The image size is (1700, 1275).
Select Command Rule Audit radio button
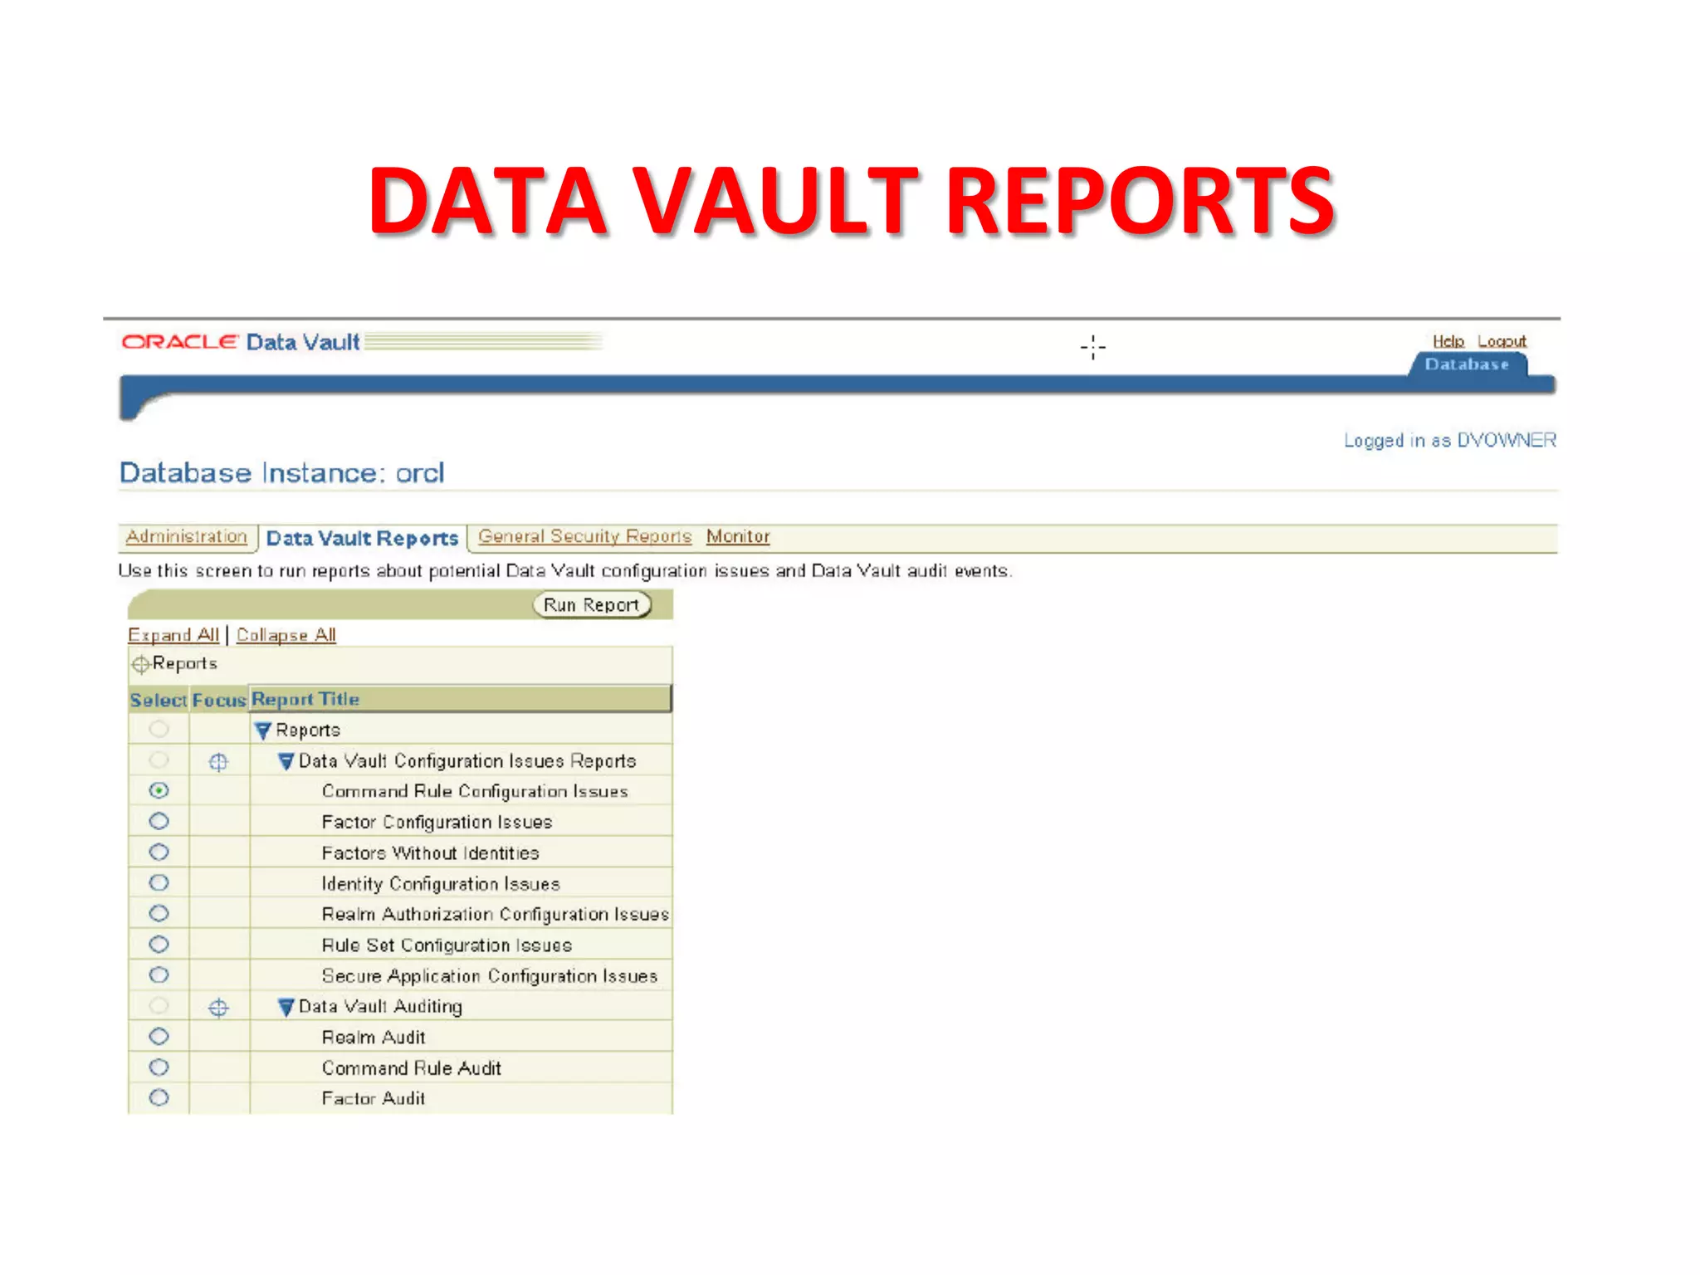coord(159,1067)
